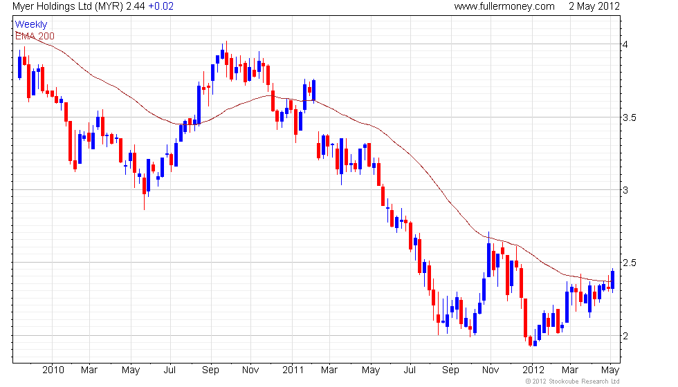Click the last blue candlestick near May 2012
This screenshot has height=387, width=678.
612,280
